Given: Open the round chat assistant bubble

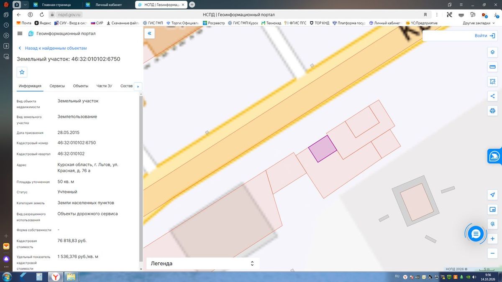Looking at the screenshot, I should [x=476, y=234].
